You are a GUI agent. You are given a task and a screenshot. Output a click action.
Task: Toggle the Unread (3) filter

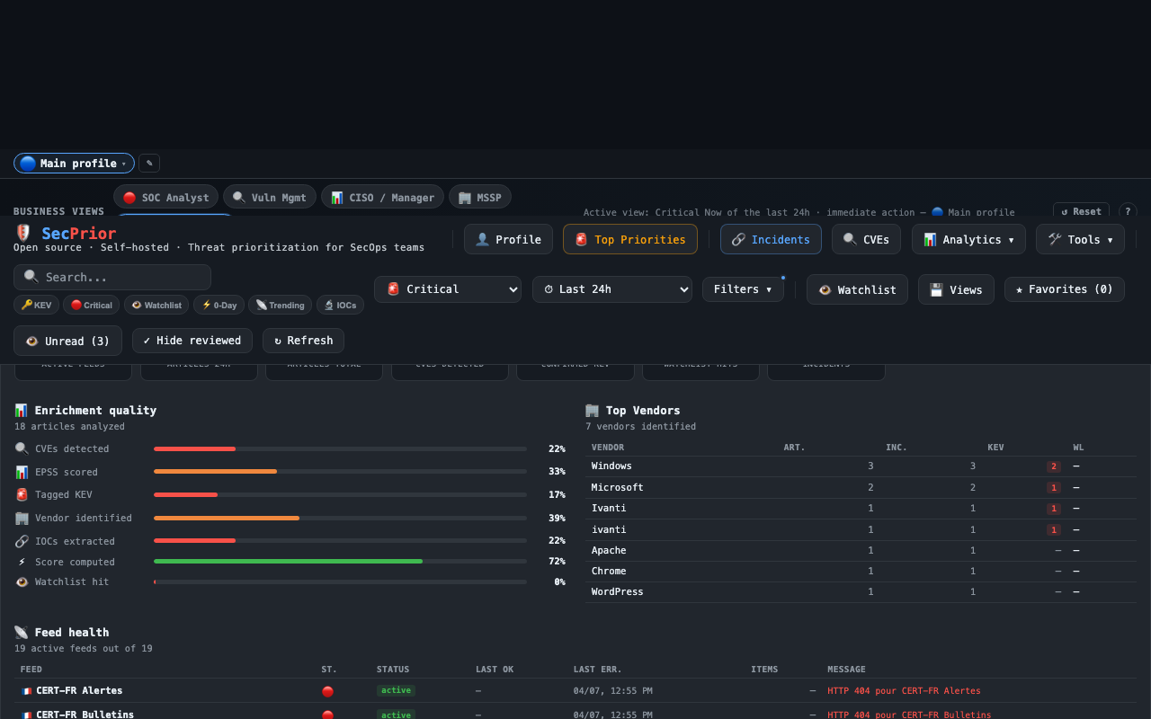point(67,341)
